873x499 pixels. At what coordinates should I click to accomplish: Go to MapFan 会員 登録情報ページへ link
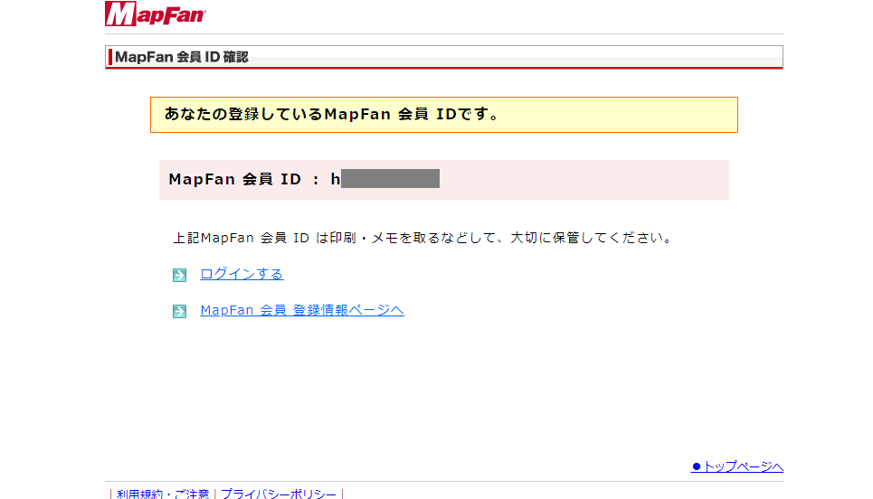(x=302, y=310)
